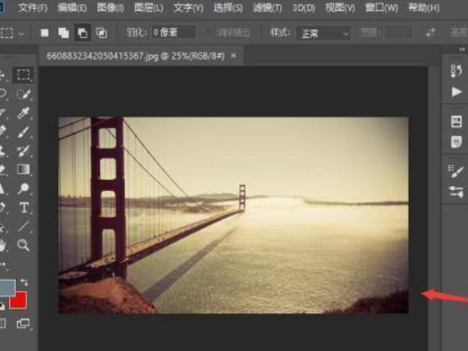The width and height of the screenshot is (468, 351).
Task: Enable Subtract from selection mode
Action: pos(83,32)
